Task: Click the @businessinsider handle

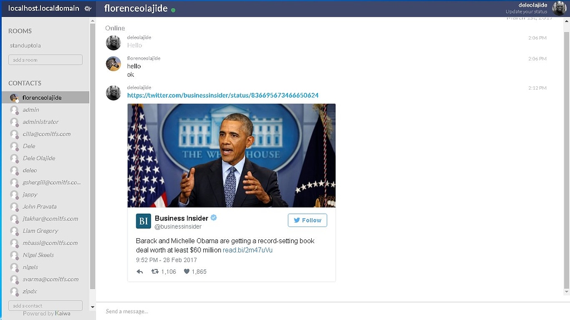Action: [x=178, y=227]
